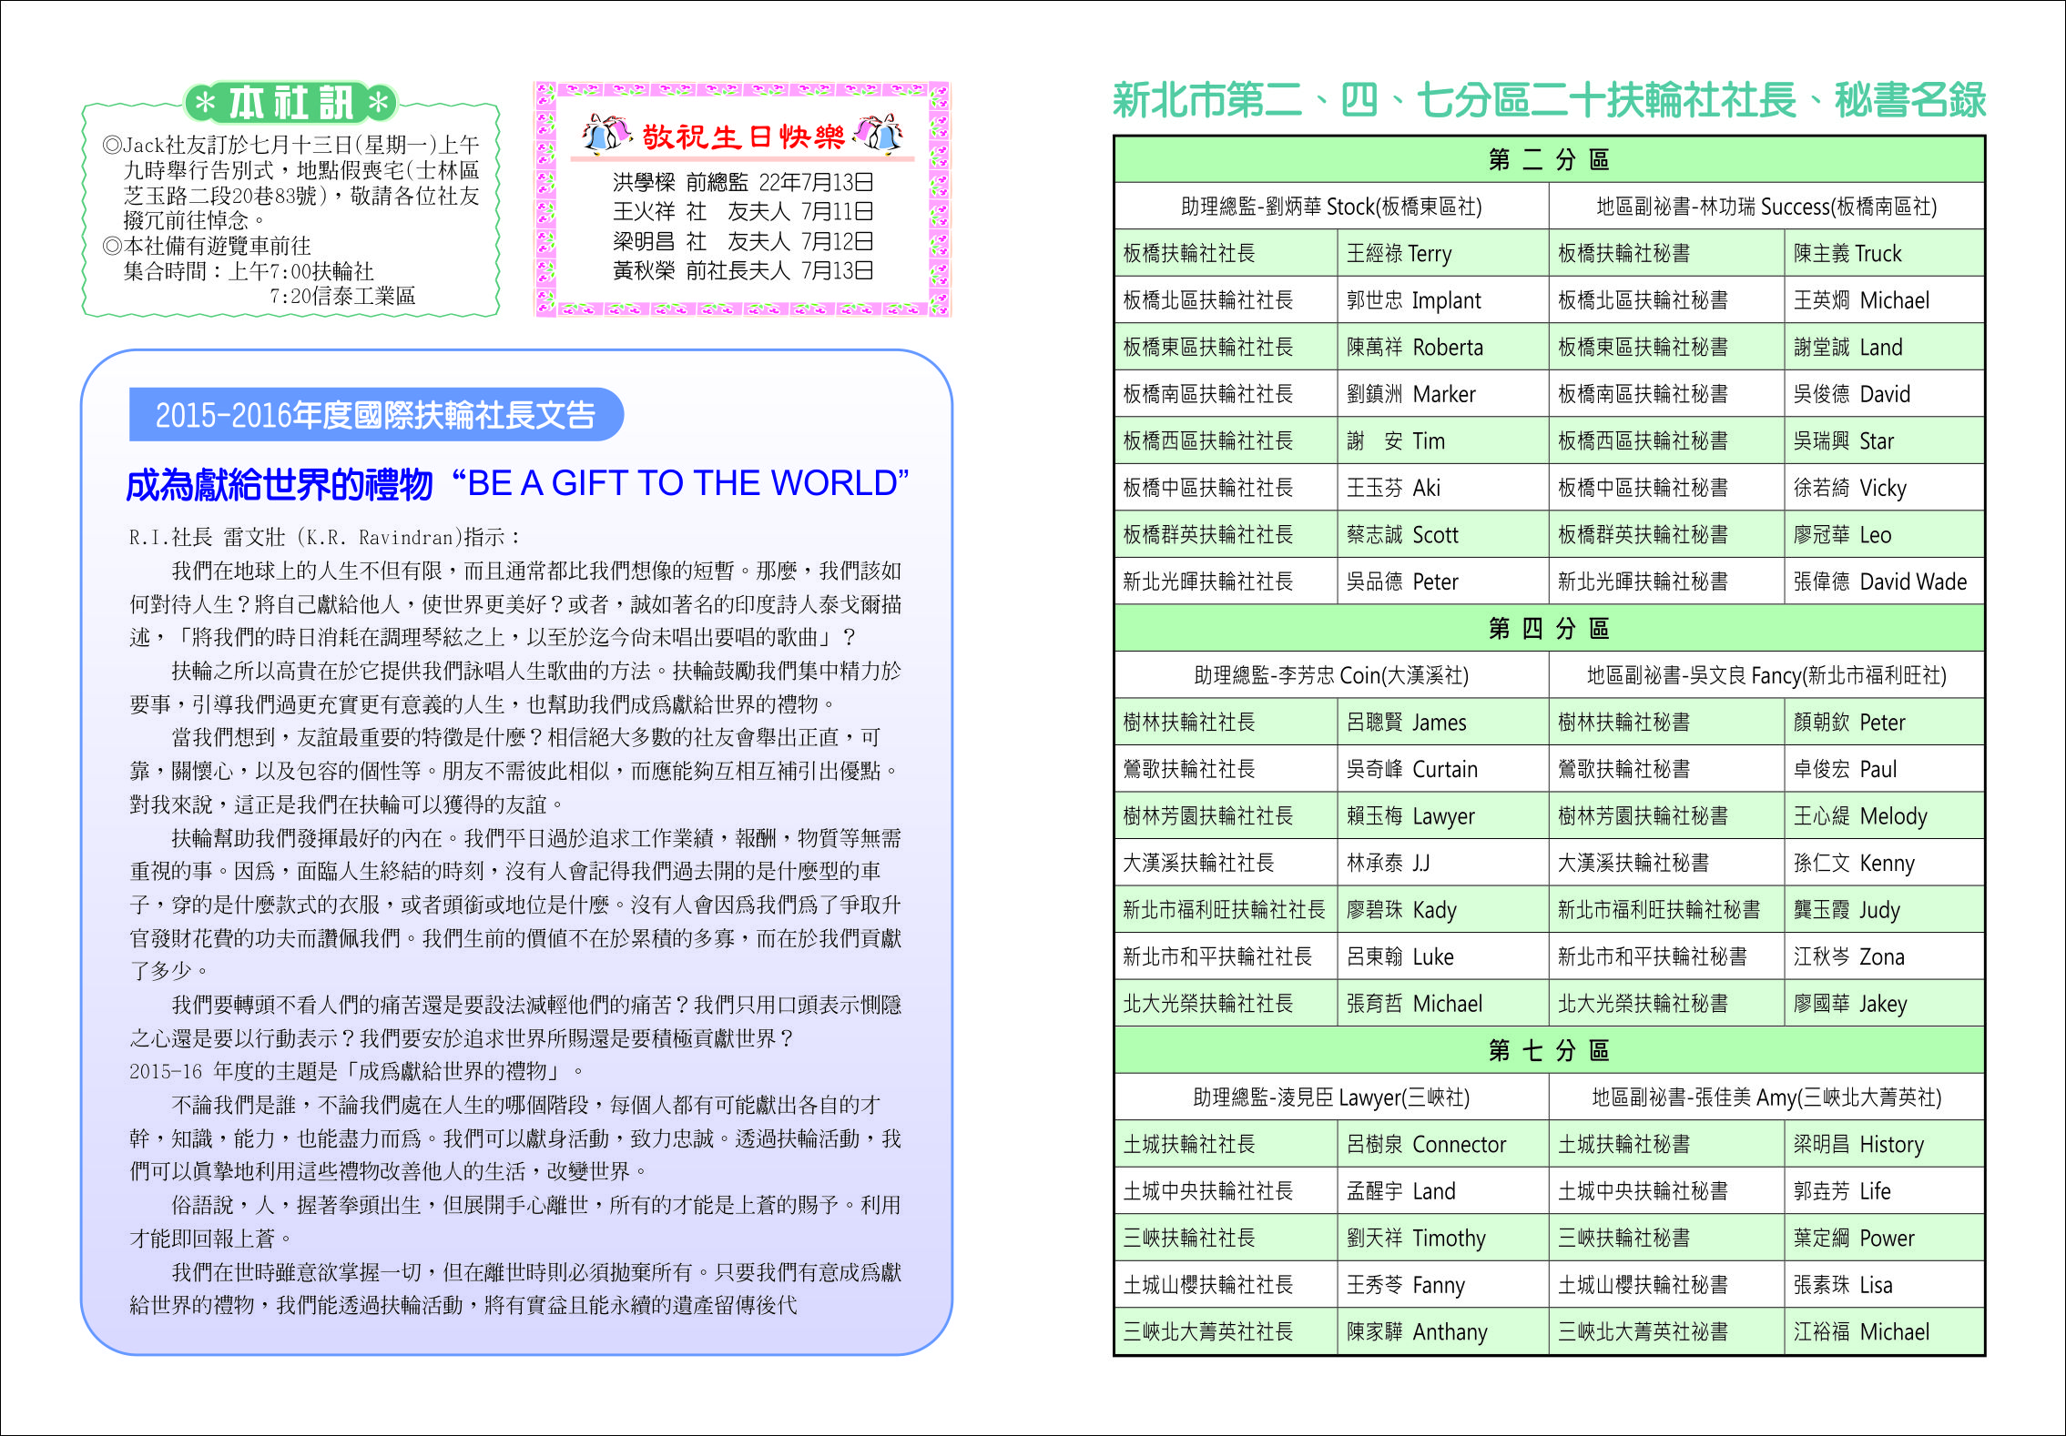Click the row label 板橋西區扶輪社社長
The width and height of the screenshot is (2066, 1436).
pos(1207,441)
